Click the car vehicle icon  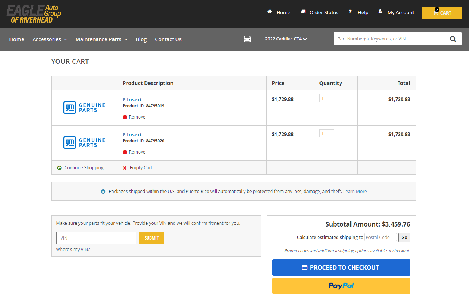(247, 39)
